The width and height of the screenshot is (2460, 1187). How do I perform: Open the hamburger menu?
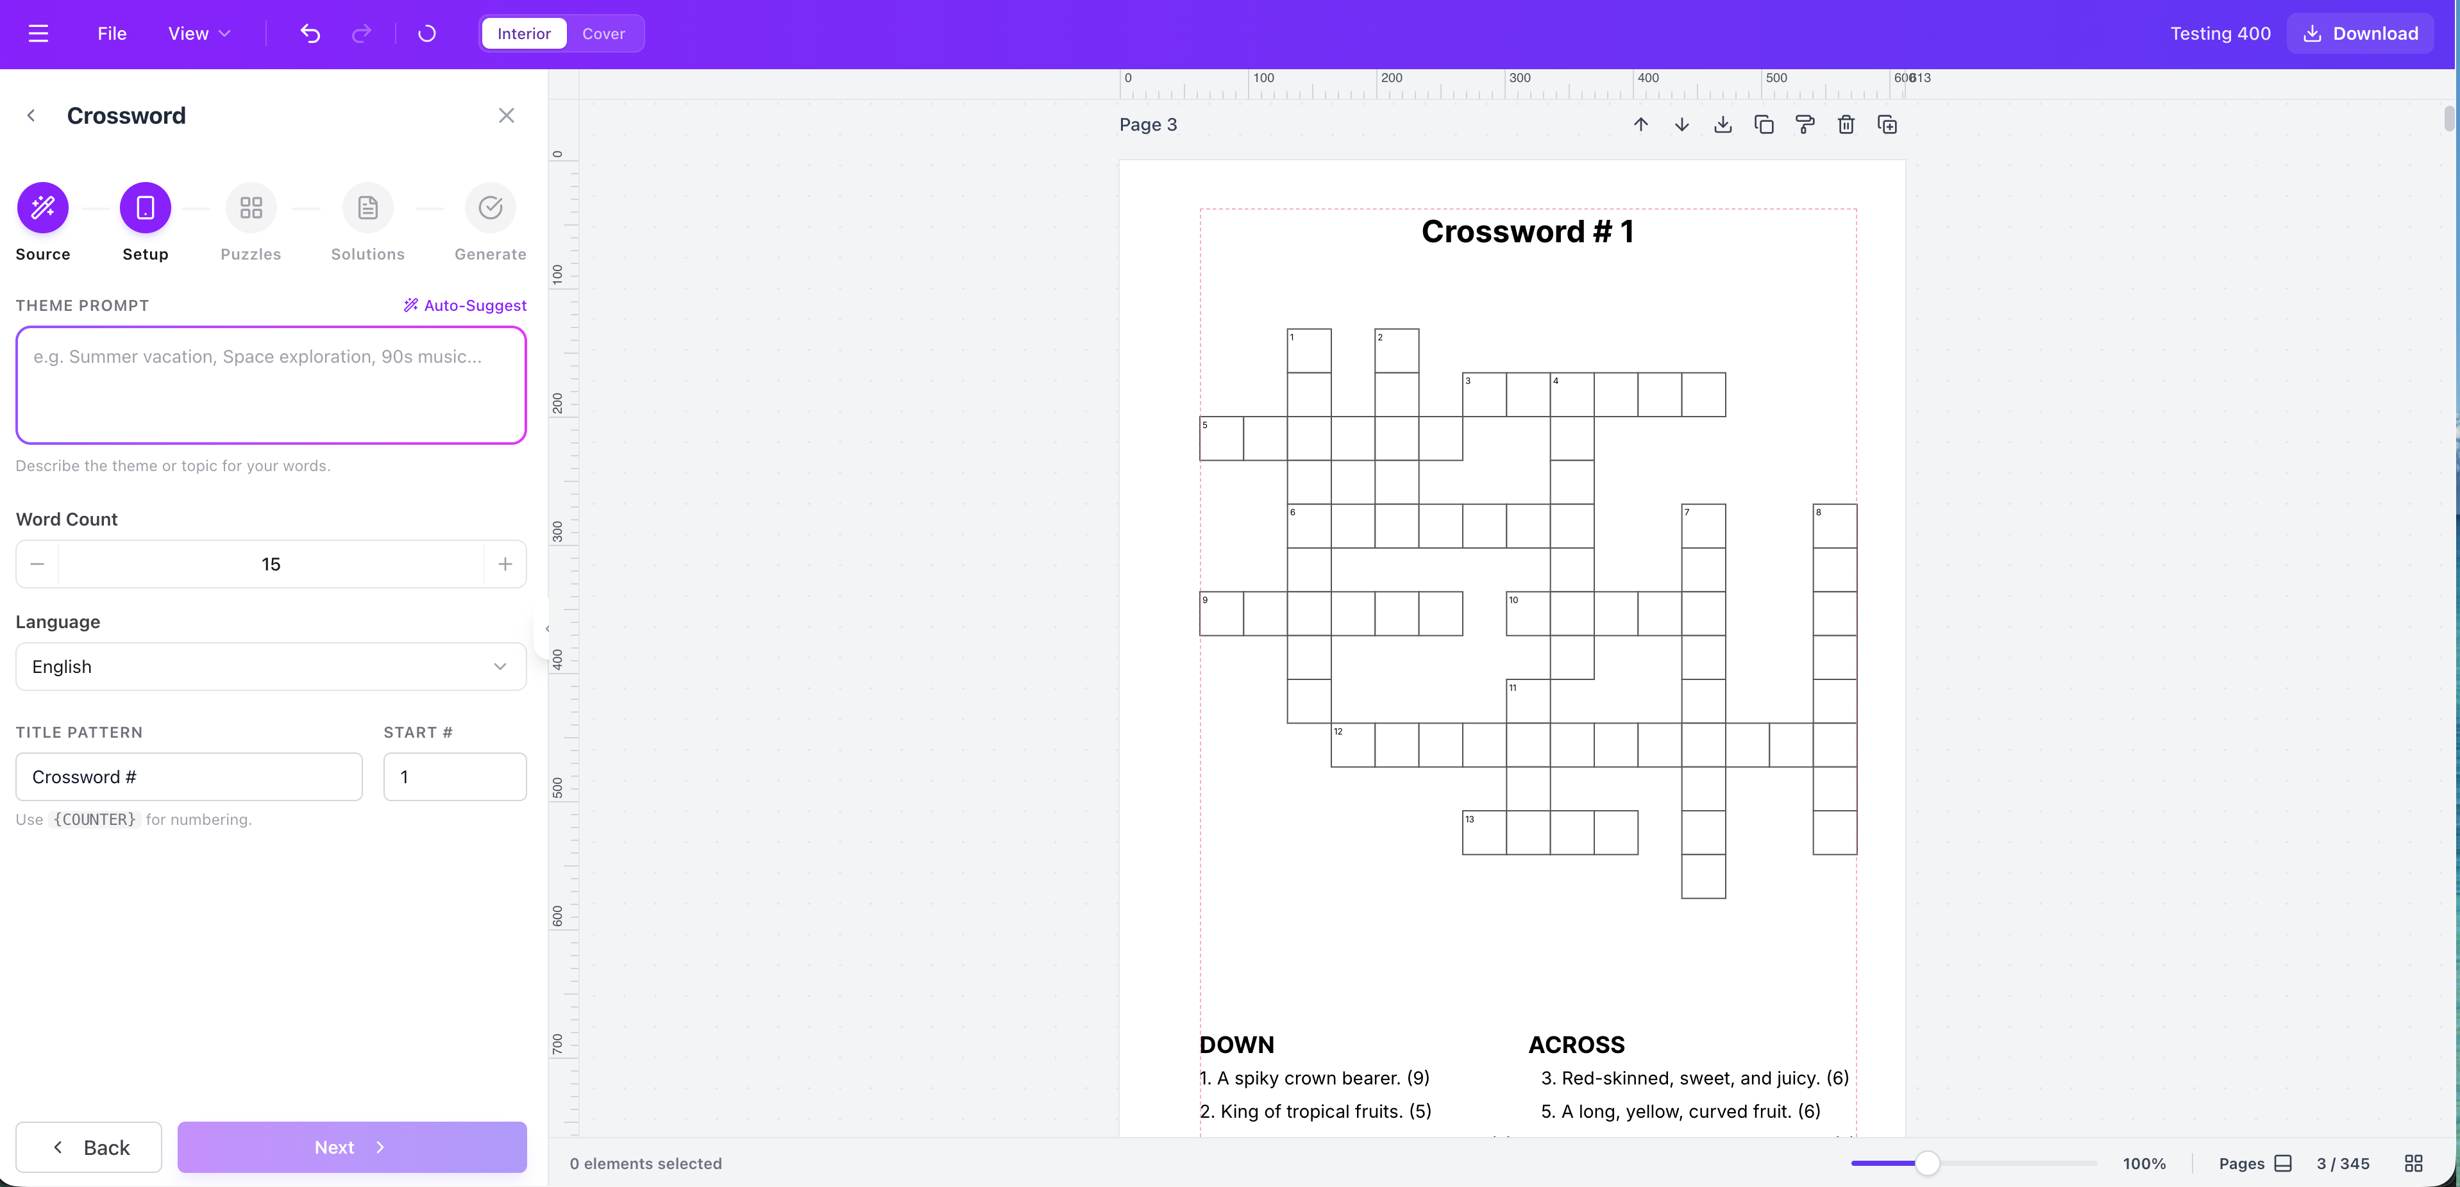click(x=38, y=33)
